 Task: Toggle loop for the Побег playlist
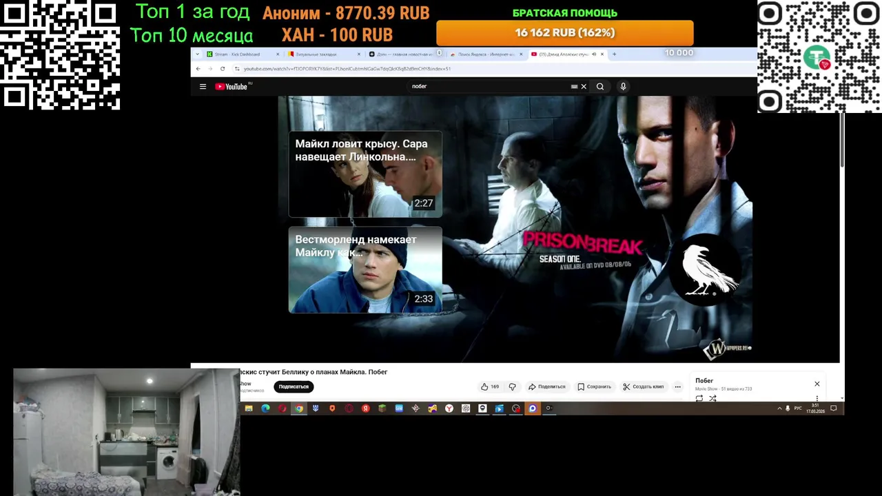pos(699,398)
